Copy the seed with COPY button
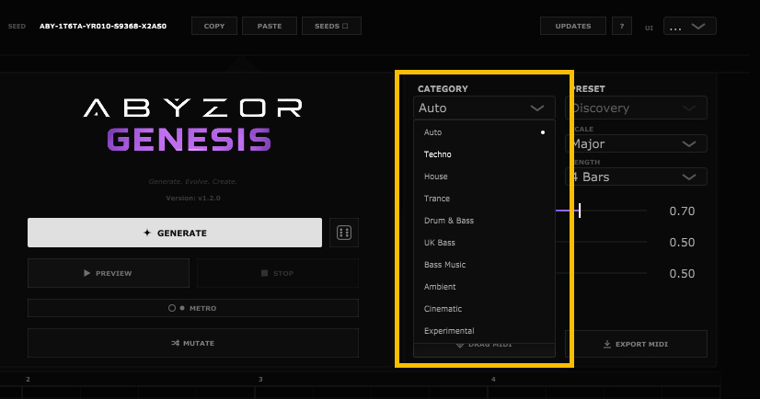The image size is (760, 399). coord(214,26)
